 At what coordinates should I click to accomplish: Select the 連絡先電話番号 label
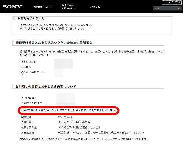click(x=33, y=73)
